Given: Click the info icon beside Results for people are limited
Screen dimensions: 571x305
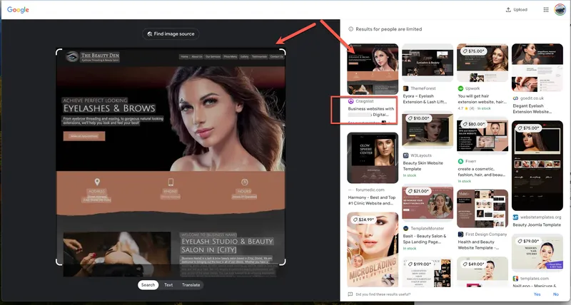Looking at the screenshot, I should pos(350,29).
